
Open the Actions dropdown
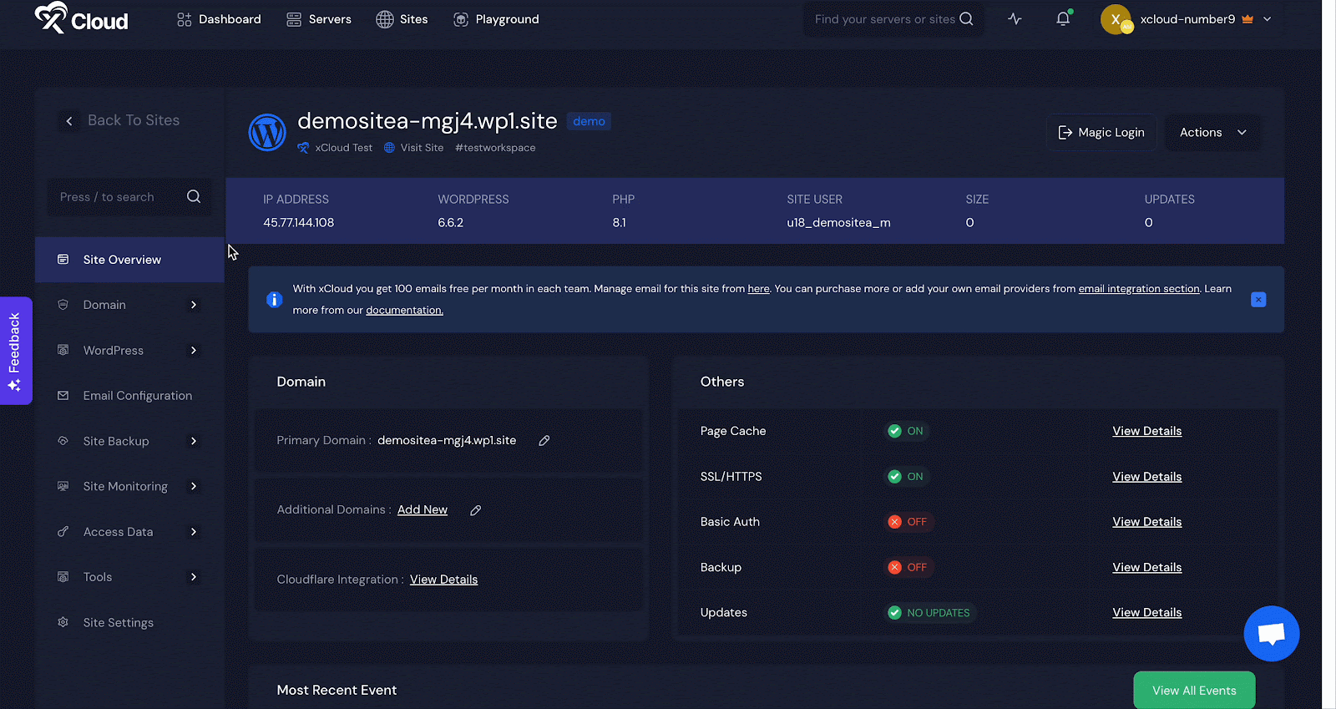tap(1212, 133)
